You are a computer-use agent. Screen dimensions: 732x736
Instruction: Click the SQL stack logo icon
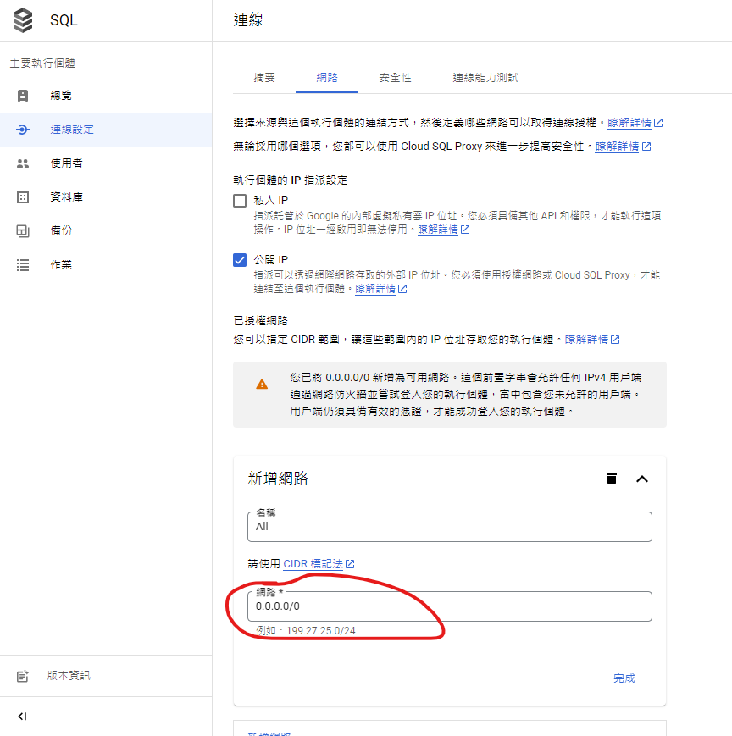tap(23, 20)
